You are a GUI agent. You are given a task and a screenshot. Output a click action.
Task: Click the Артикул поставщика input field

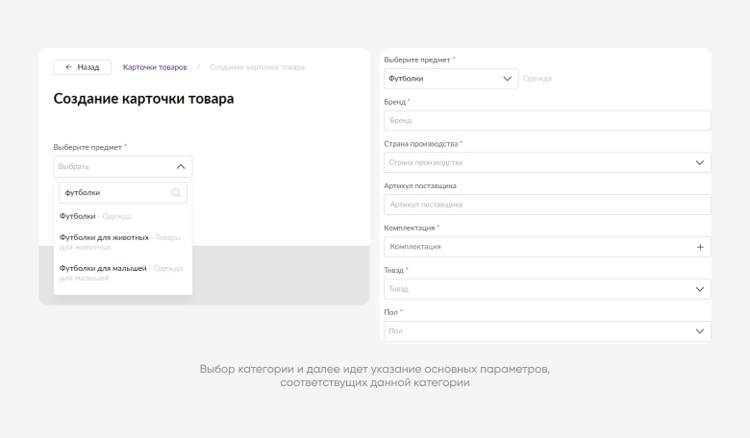pos(547,205)
